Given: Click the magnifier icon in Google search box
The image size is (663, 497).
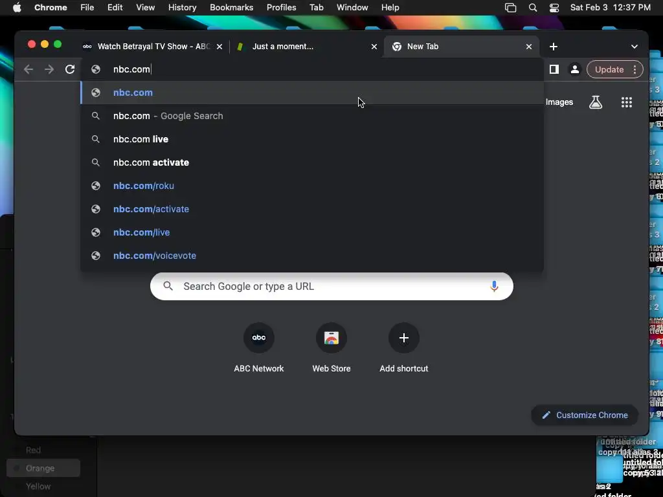Looking at the screenshot, I should coord(168,286).
